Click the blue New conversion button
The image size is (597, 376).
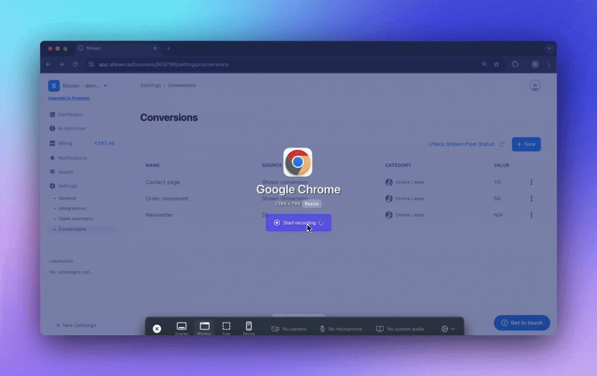(x=526, y=144)
